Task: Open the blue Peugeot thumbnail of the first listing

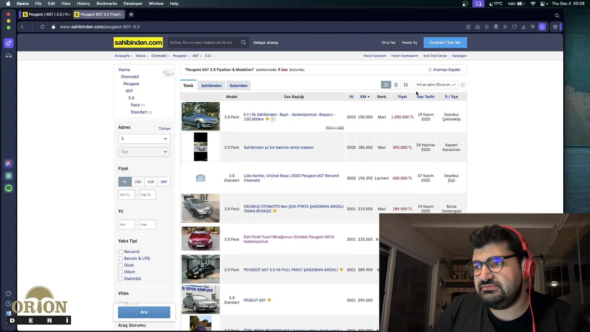Action: 201,116
